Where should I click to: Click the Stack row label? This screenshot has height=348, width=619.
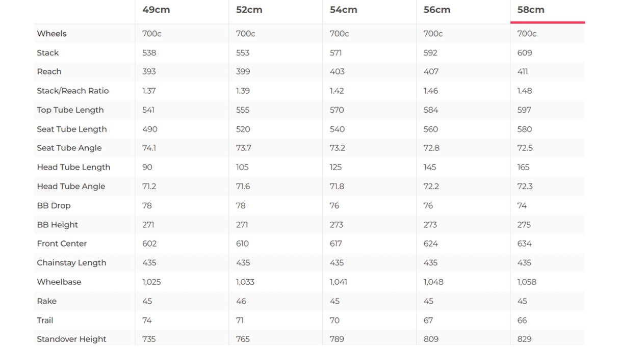click(47, 53)
